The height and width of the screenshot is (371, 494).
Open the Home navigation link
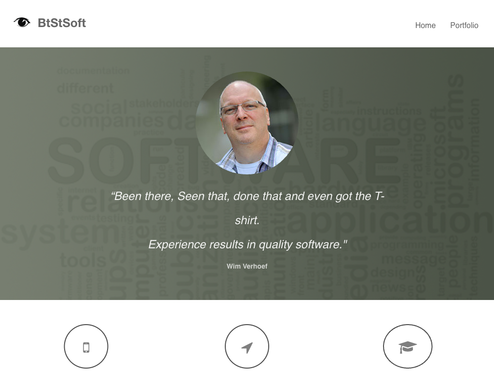point(425,25)
